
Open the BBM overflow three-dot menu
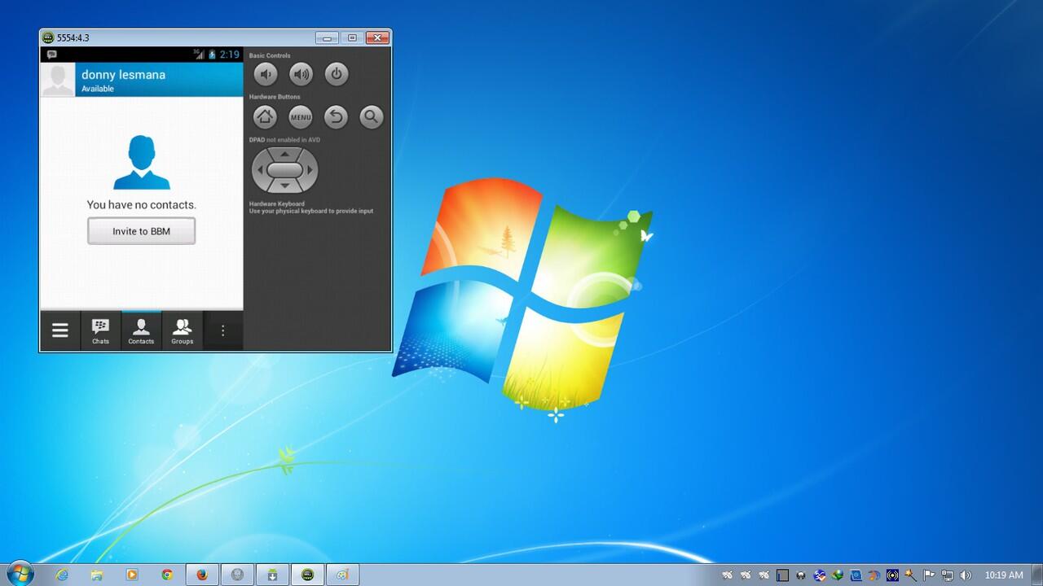[222, 330]
